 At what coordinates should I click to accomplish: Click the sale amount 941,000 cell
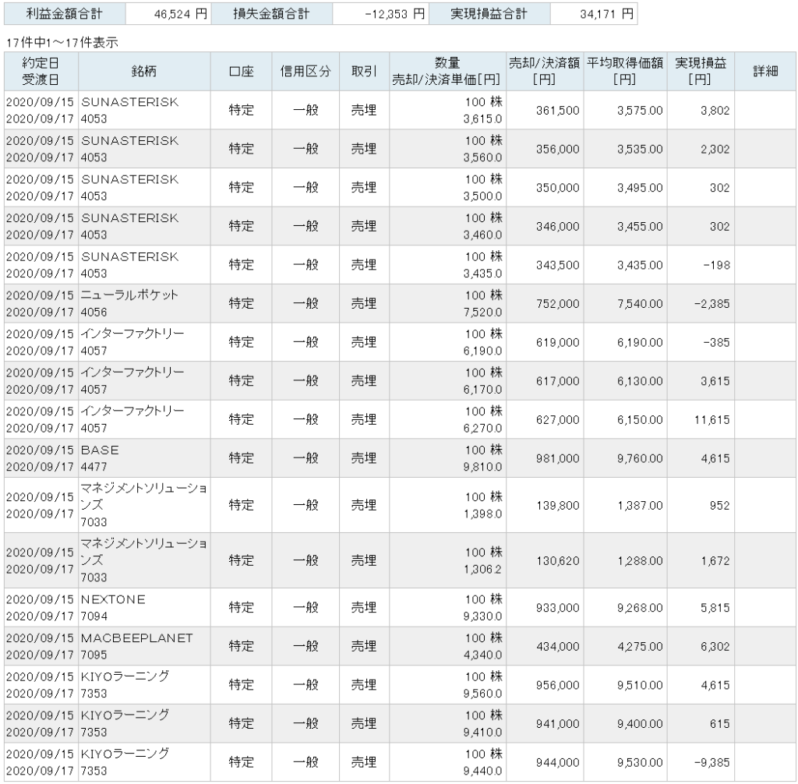pyautogui.click(x=545, y=723)
